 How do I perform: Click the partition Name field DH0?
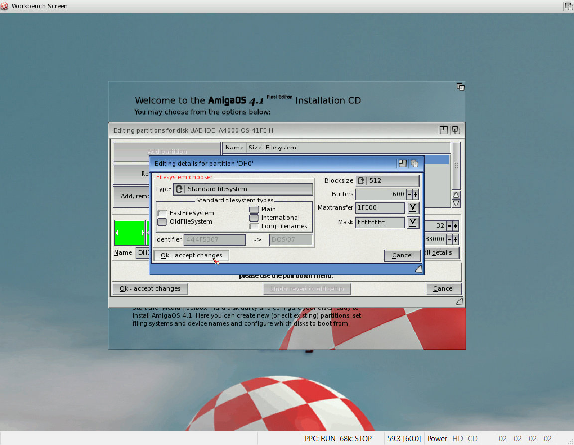[x=143, y=252]
